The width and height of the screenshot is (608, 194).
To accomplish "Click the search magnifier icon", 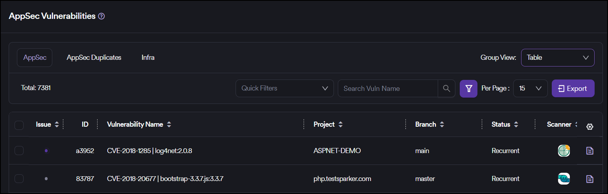I will click(446, 89).
